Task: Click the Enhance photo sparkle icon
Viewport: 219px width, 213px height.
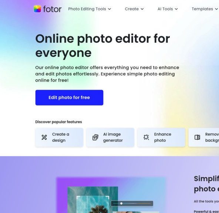Action: tap(146, 137)
